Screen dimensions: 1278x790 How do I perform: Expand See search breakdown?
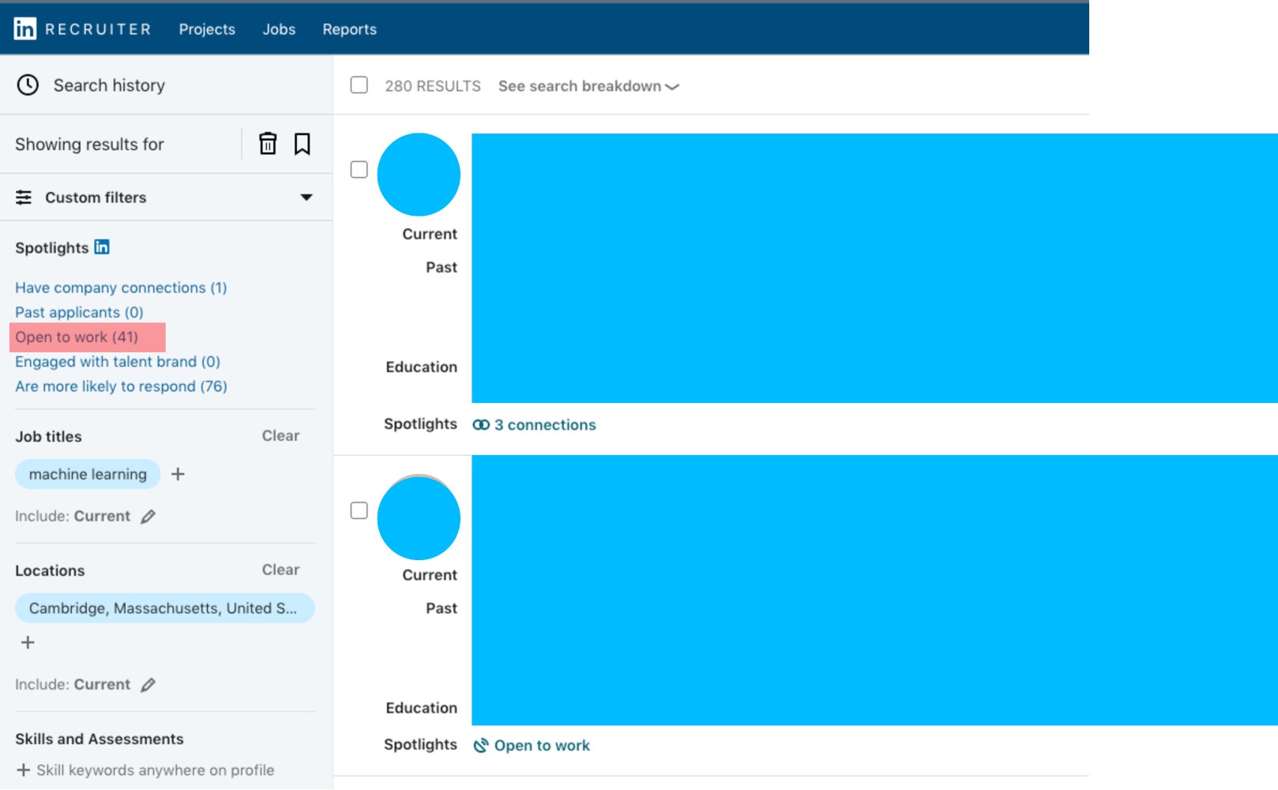(588, 86)
